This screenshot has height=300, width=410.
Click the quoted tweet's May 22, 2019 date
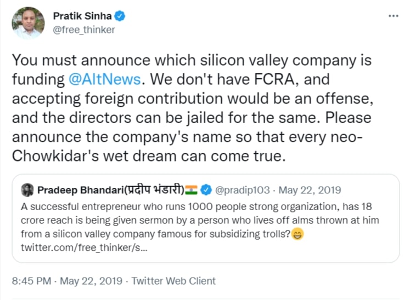[x=310, y=190]
